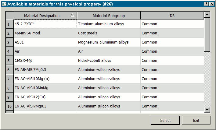Sort by the DB column header
This screenshot has height=130, width=216.
172,16
